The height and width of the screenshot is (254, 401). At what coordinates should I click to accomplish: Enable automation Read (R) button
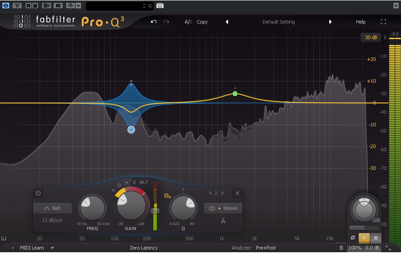click(x=29, y=5)
